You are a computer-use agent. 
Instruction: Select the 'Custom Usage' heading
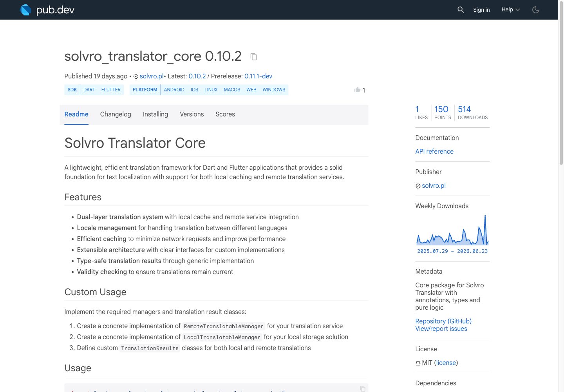pyautogui.click(x=96, y=292)
